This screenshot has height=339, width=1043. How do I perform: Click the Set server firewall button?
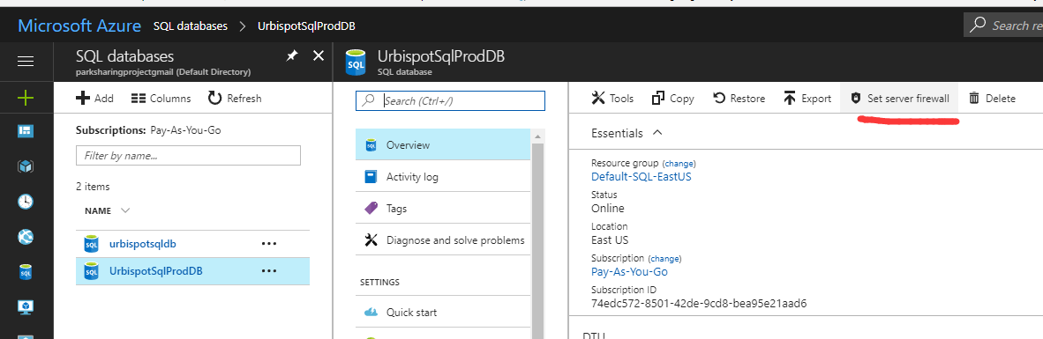899,99
